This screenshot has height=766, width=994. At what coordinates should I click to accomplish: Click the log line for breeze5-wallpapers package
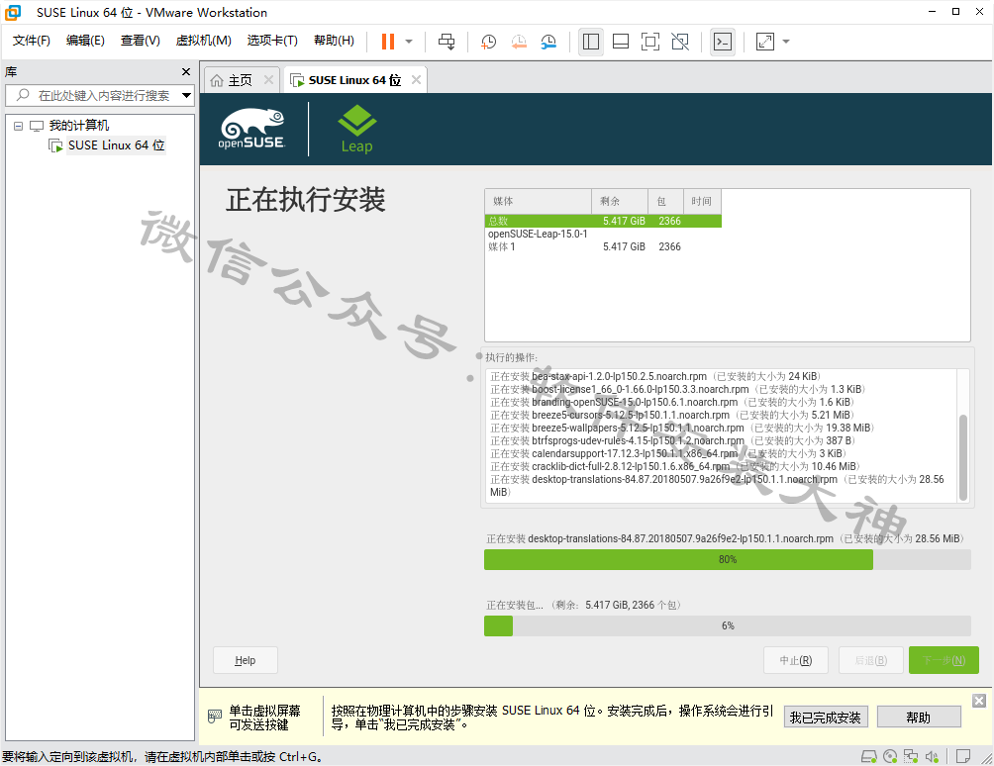click(682, 429)
